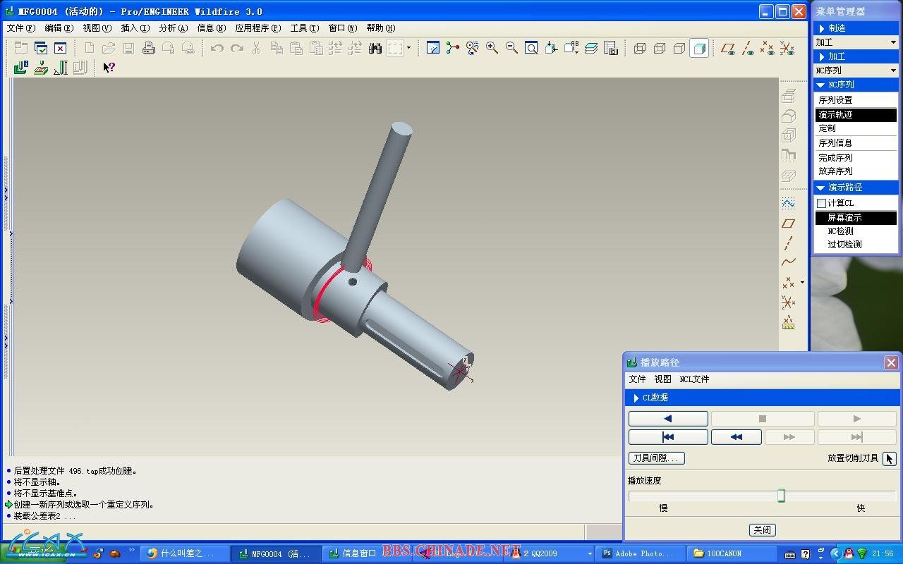Click the print icon in toolbar
903x564 pixels.
[x=148, y=48]
